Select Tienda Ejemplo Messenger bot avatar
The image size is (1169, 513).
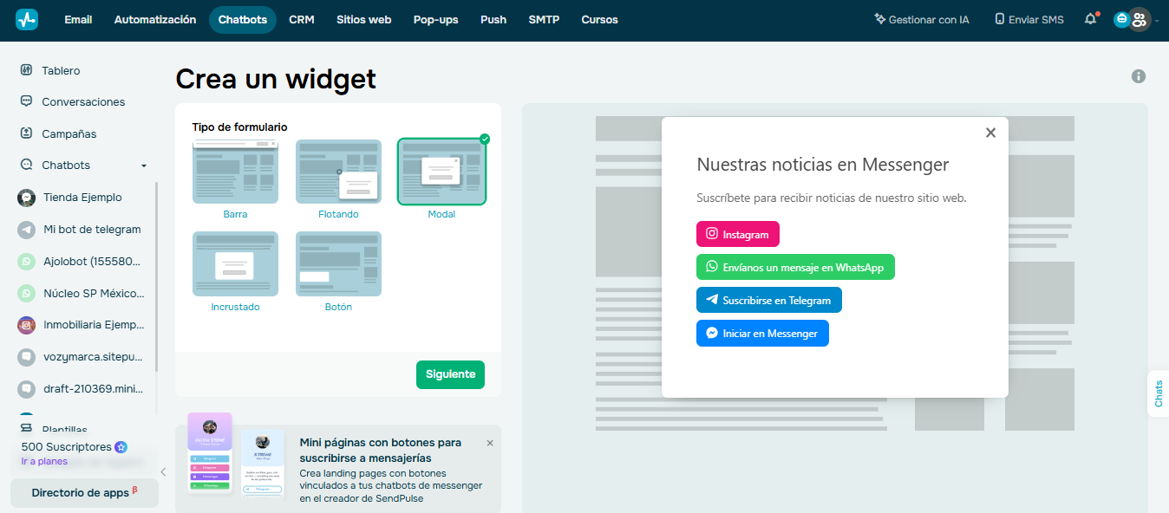click(x=26, y=198)
